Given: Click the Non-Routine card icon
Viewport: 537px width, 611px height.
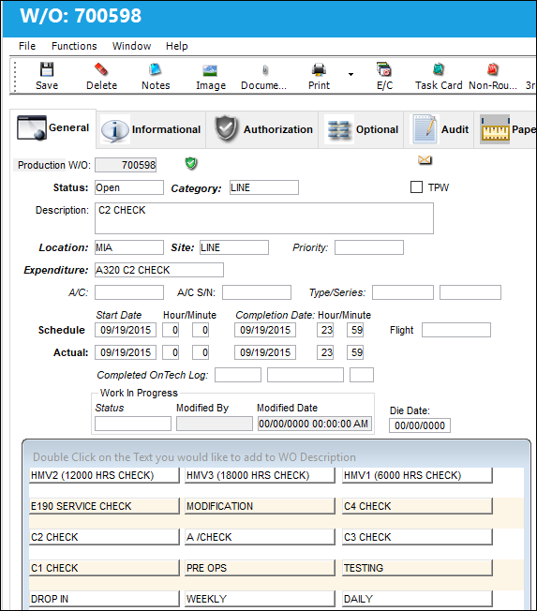Looking at the screenshot, I should tap(493, 69).
